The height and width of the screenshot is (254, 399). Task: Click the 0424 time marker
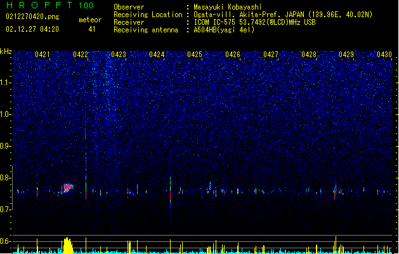[x=157, y=55]
